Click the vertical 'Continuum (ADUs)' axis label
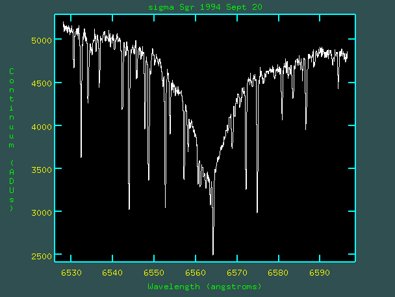Image resolution: width=395 pixels, height=297 pixels. tap(12, 140)
